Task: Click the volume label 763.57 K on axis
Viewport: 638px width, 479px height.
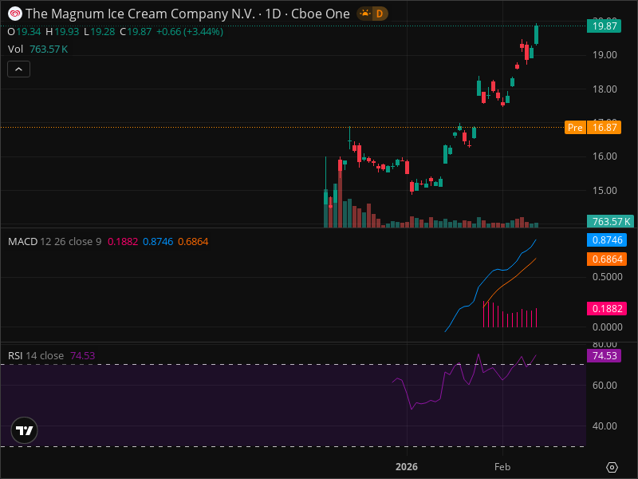Action: pos(610,222)
